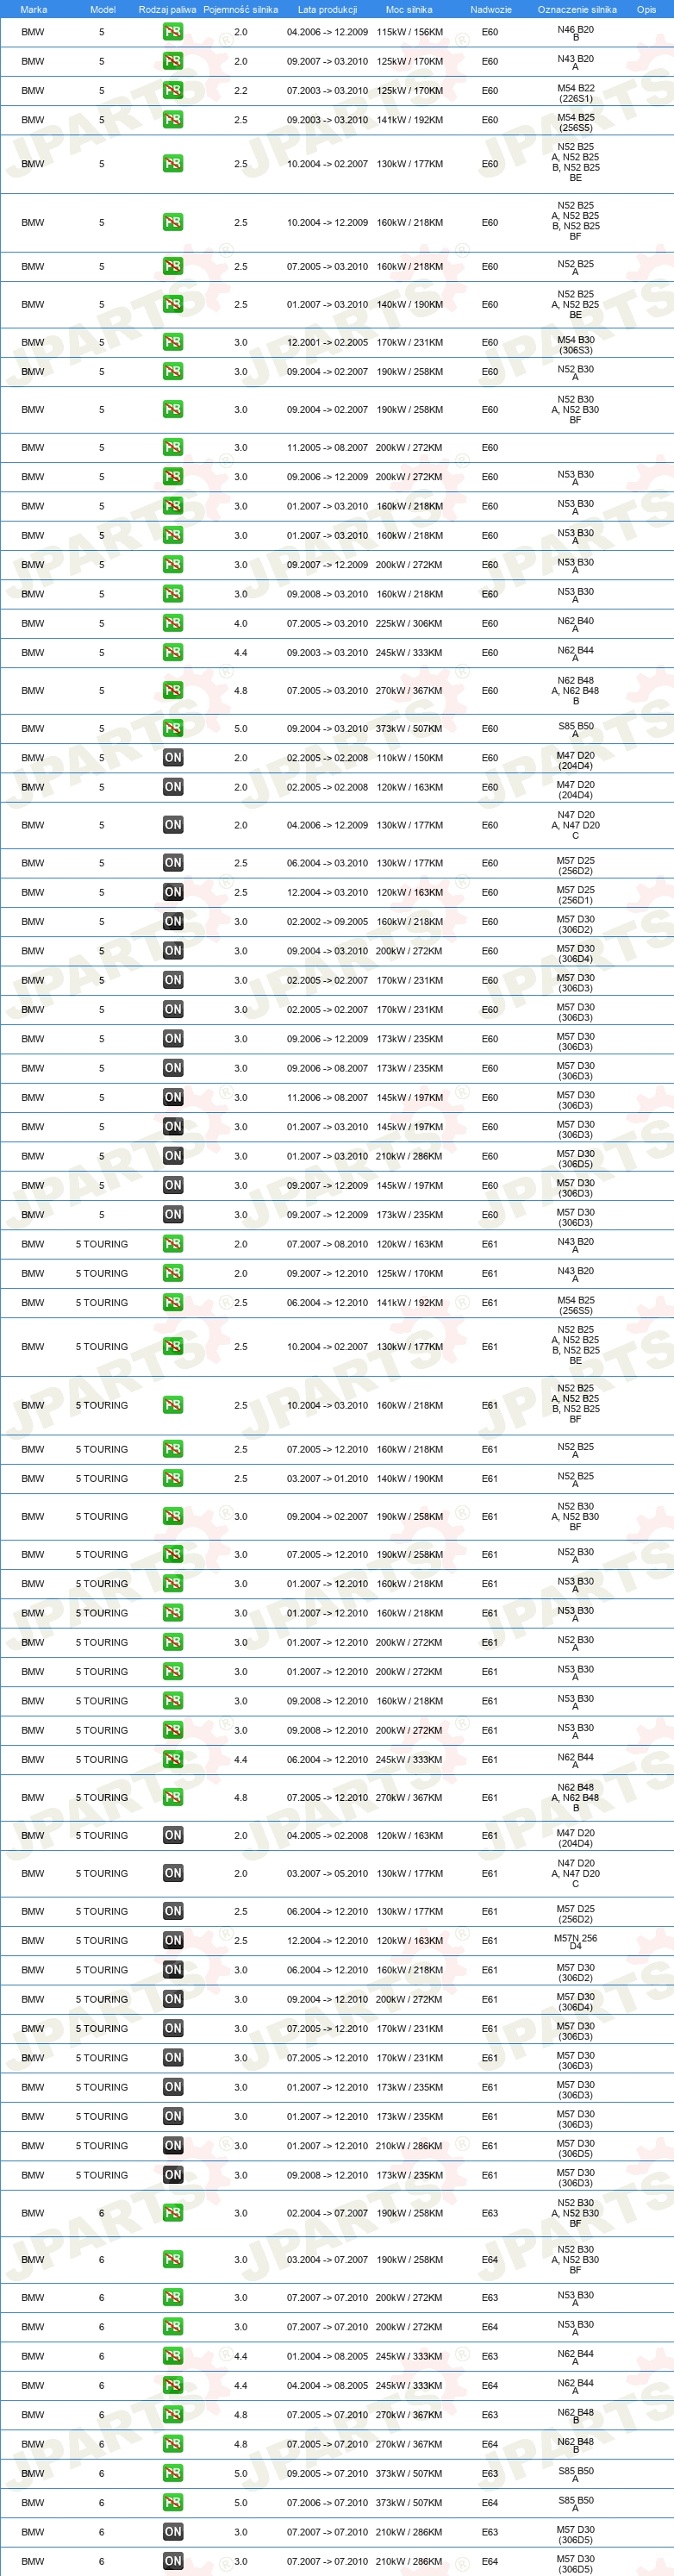Click petrol icon in 09.2005 -> 07.2010 row

172,2473
